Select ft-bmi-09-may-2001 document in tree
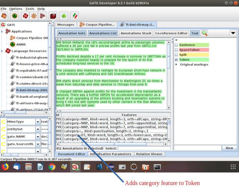Screen dimensions: 239x188 pos(32,90)
